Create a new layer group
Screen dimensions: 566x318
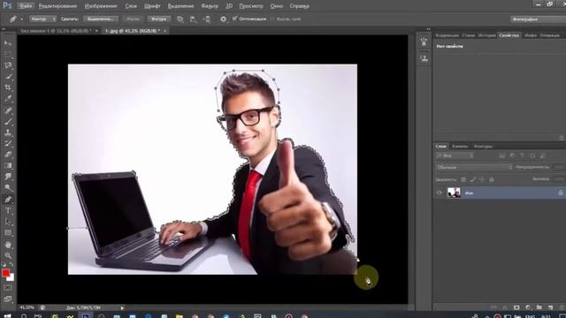pos(539,307)
